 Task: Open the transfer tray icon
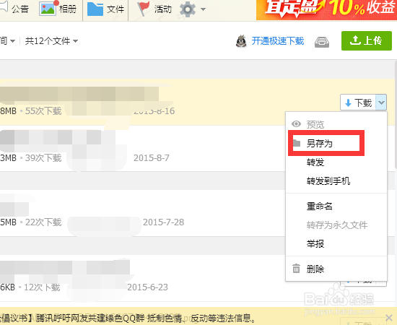tap(322, 42)
